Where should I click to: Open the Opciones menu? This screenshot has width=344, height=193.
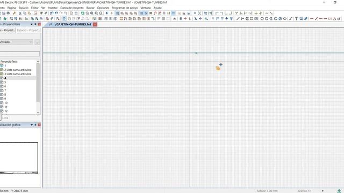tap(103, 8)
